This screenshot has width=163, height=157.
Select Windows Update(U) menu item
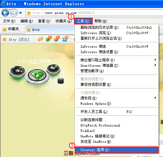pyautogui.click(x=117, y=104)
